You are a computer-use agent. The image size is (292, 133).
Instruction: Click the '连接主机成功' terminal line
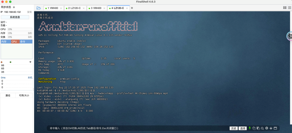click(x=45, y=18)
